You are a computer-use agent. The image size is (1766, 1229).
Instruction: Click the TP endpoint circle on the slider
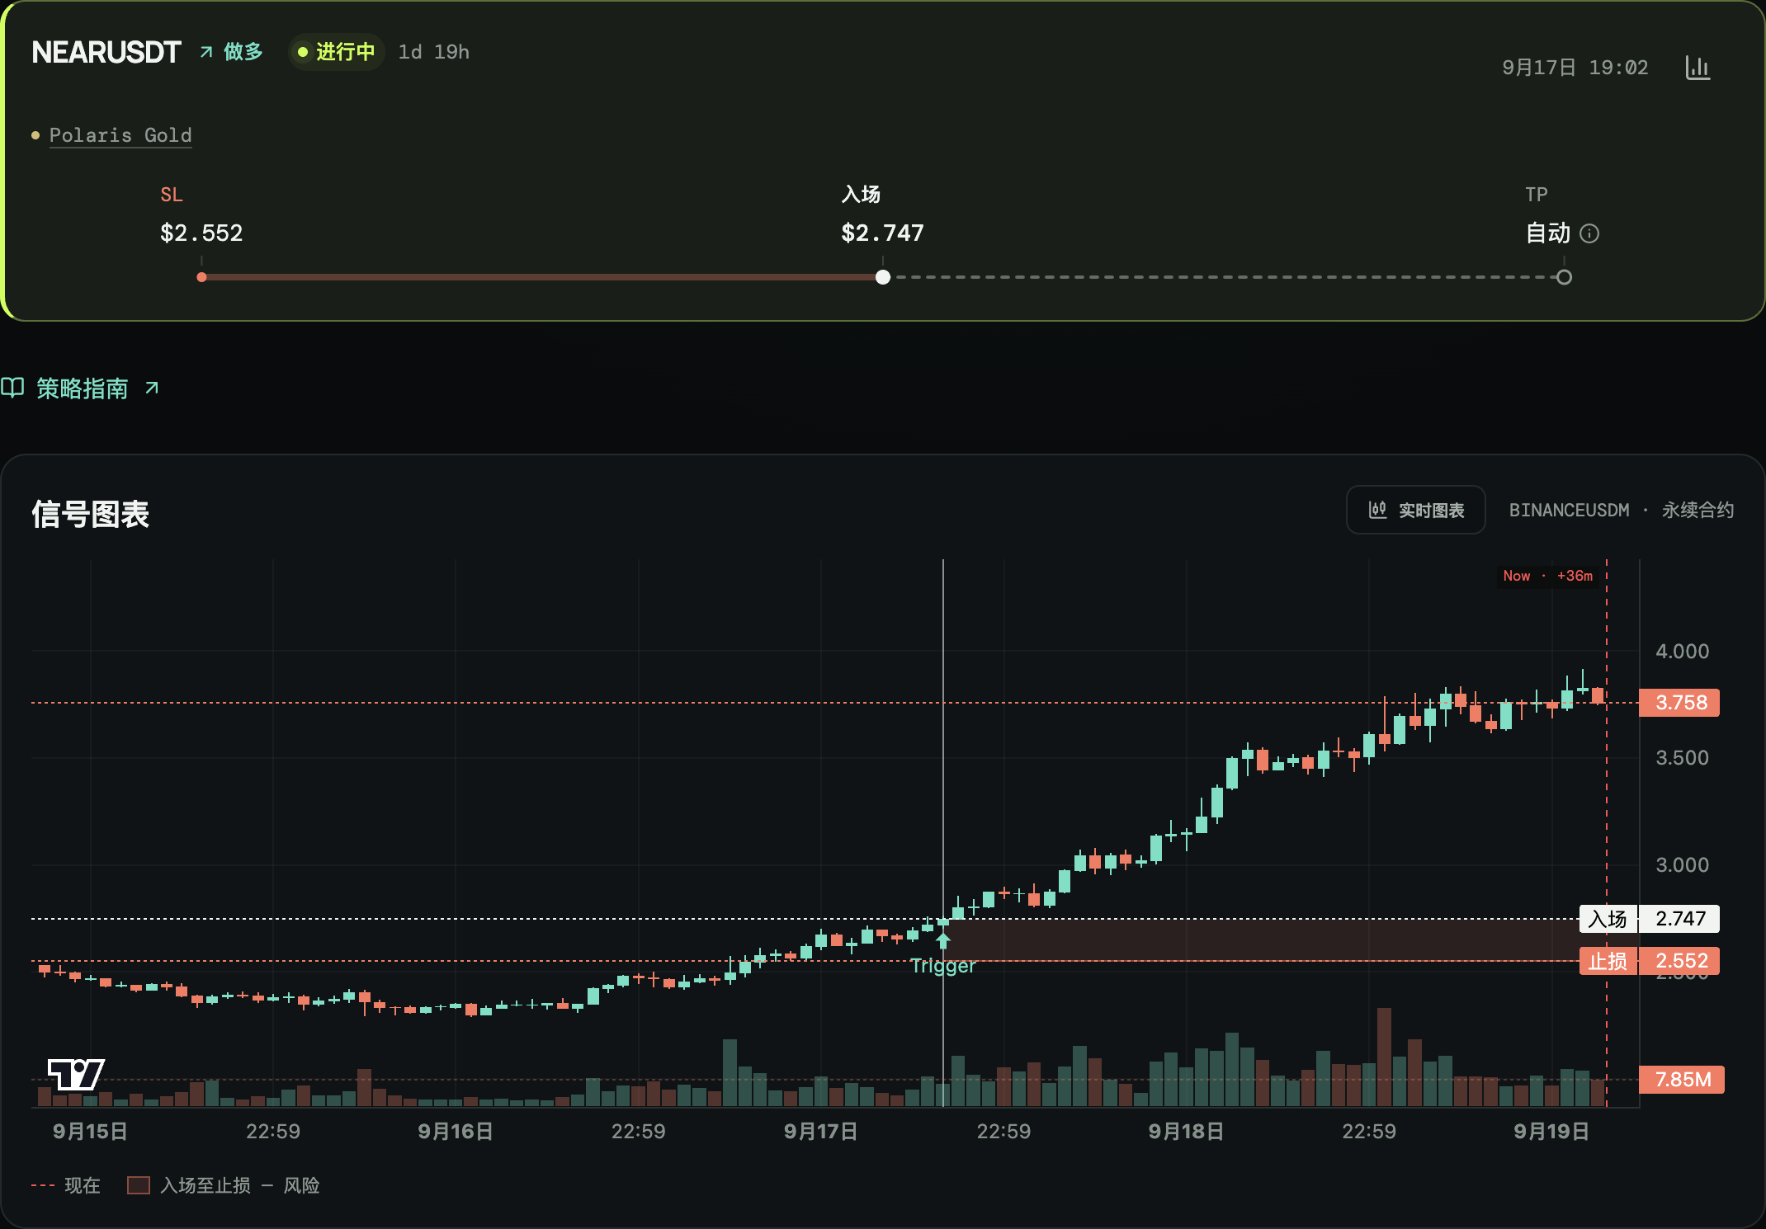(x=1564, y=277)
